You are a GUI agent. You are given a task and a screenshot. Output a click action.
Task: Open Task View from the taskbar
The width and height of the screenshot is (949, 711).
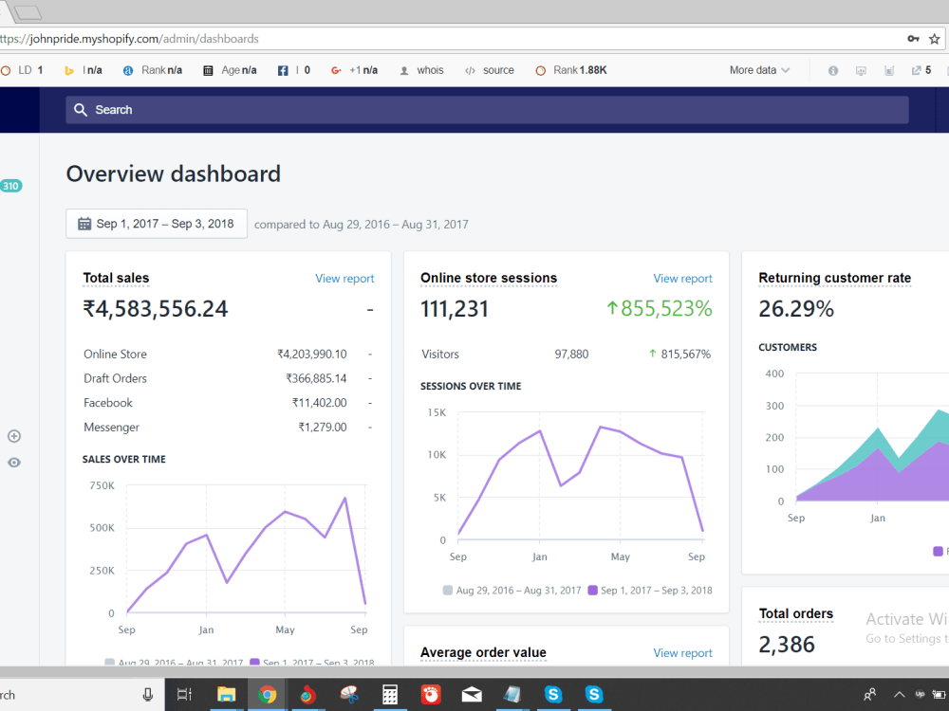coord(184,695)
